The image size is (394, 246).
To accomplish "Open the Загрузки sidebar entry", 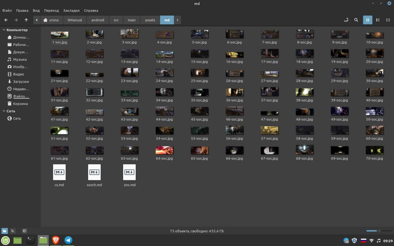I will 18,81.
